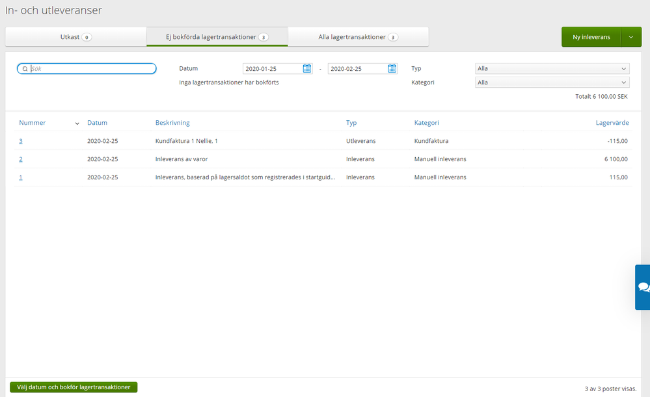
Task: Open the end date calendar picker
Action: click(392, 69)
